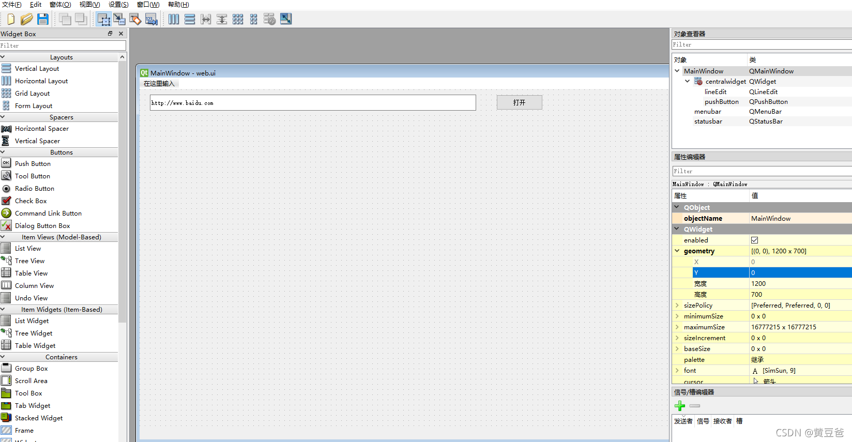Click 在这里输入 menu placeholder on form

[x=159, y=83]
